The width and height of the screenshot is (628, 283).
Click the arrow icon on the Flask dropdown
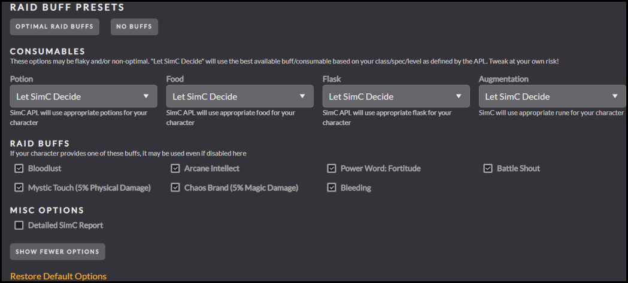459,96
